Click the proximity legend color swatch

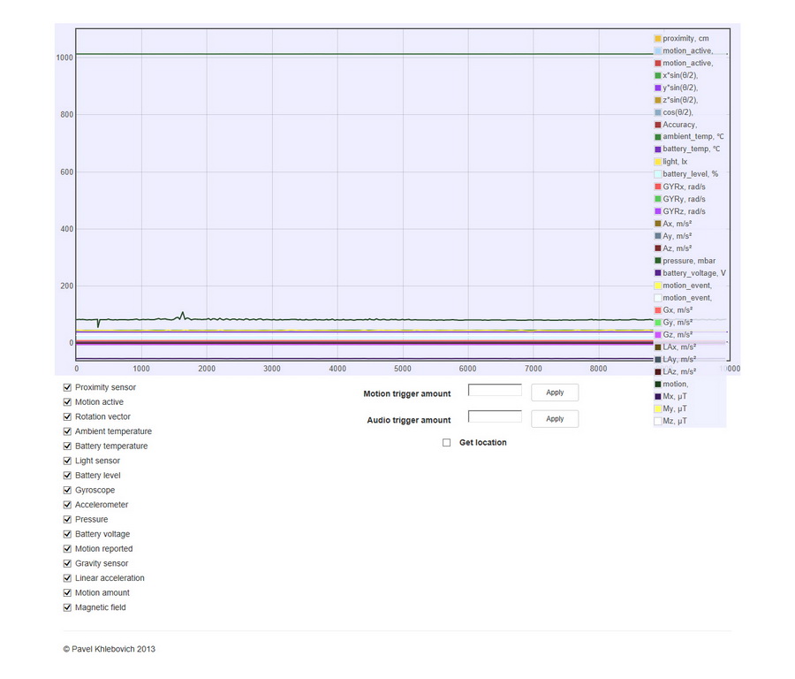tap(658, 39)
